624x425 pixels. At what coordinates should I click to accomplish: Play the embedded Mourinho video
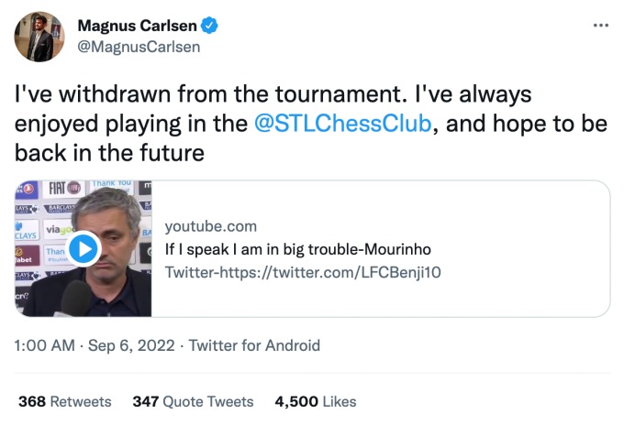(x=84, y=248)
